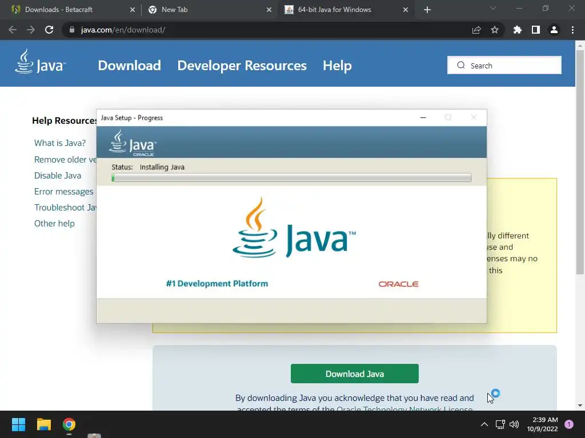585x438 pixels.
Task: Minimize the Chrome window
Action: pos(519,8)
